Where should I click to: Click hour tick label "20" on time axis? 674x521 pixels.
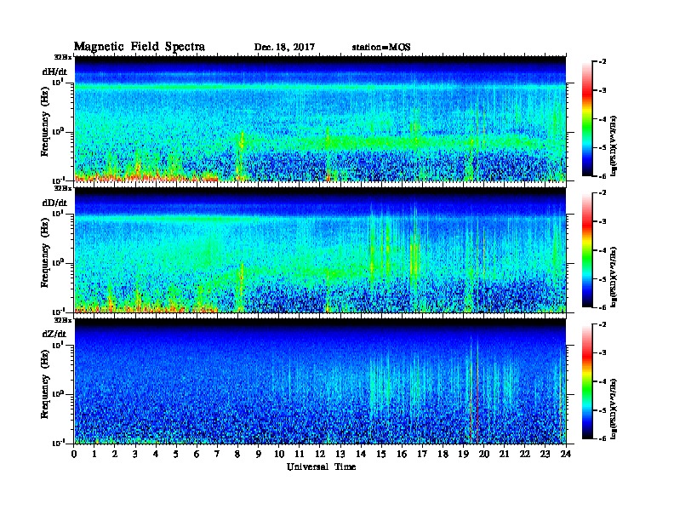click(x=484, y=454)
